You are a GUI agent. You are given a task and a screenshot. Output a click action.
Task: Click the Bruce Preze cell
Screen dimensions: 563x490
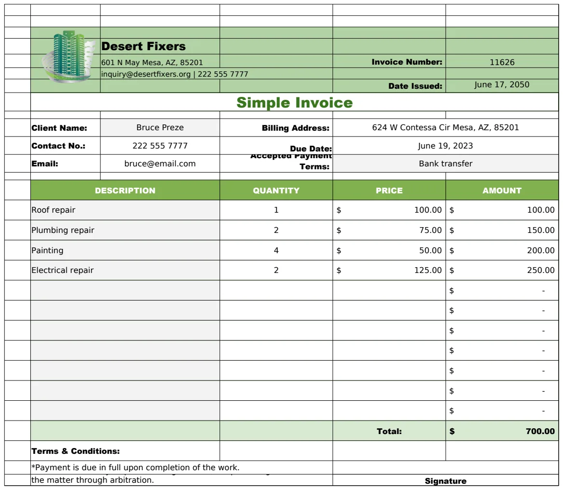coord(160,128)
